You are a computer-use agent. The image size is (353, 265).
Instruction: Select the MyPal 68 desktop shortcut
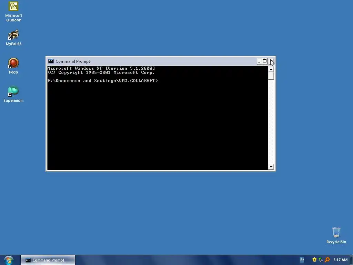(x=13, y=38)
